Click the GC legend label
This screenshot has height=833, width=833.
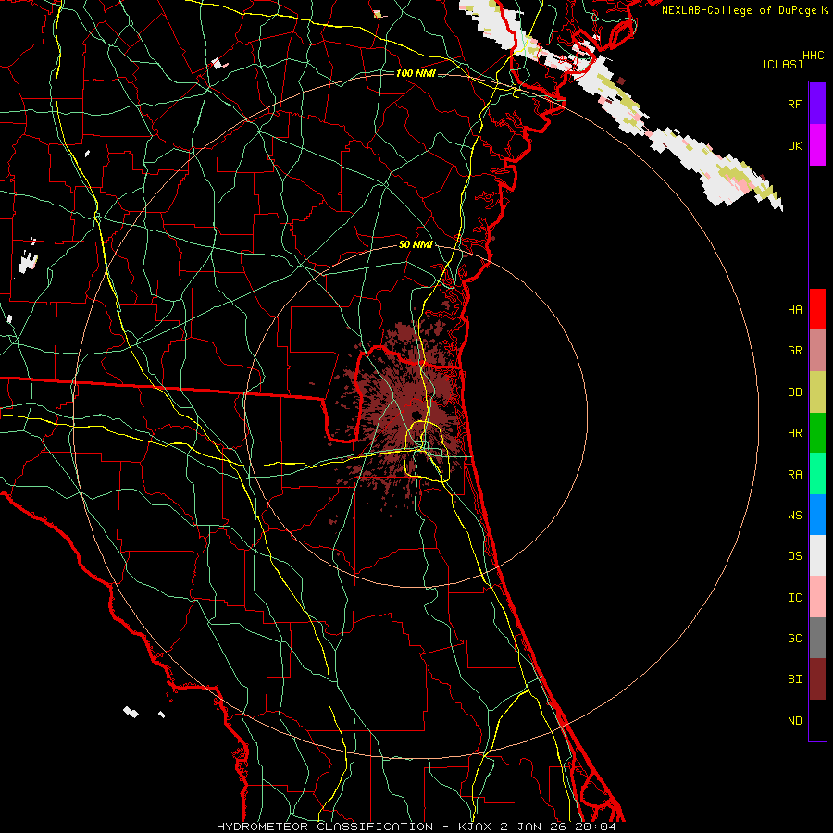[x=795, y=638]
